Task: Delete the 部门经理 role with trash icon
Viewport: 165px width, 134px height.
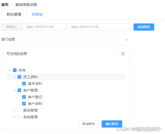Action: pyautogui.click(x=123, y=54)
